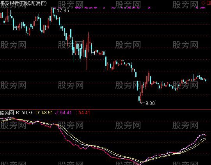Click the purple J: 54.41 indicator value
Viewport: 211px width, 165px height.
click(63, 112)
